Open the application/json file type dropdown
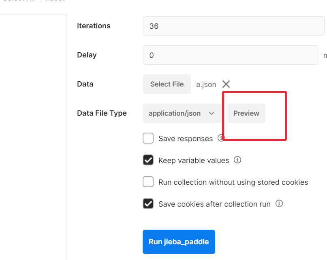This screenshot has height=260, width=327. (x=182, y=113)
